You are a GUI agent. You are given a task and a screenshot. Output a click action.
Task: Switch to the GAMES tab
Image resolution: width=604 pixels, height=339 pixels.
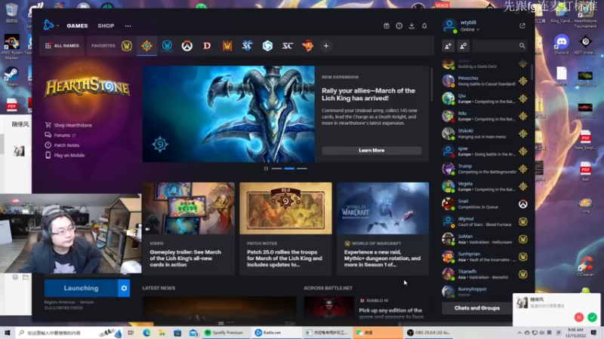coord(77,26)
